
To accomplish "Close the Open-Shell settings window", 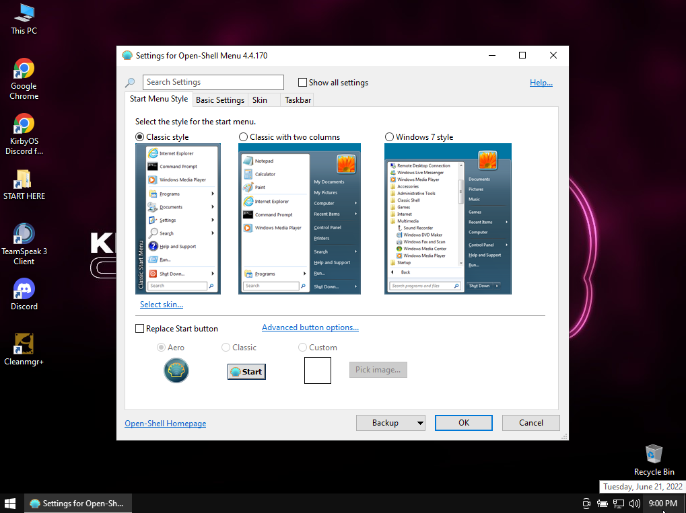I will (x=553, y=55).
